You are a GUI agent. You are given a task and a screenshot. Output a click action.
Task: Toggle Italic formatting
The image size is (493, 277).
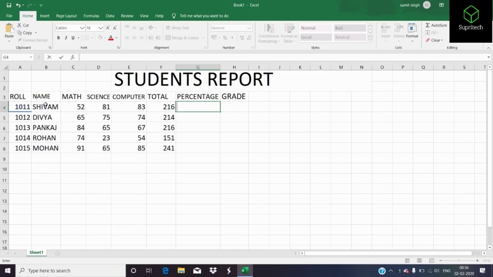tap(65, 38)
